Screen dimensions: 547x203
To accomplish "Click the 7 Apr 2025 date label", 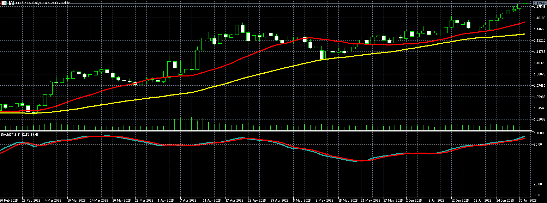I will pyautogui.click(x=188, y=200).
